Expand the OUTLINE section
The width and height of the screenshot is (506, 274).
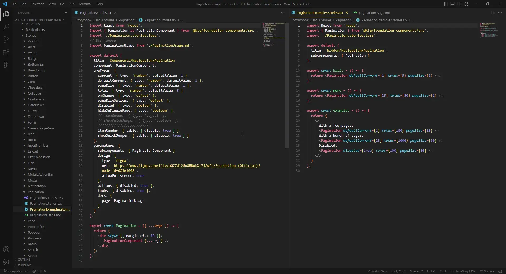click(x=24, y=260)
